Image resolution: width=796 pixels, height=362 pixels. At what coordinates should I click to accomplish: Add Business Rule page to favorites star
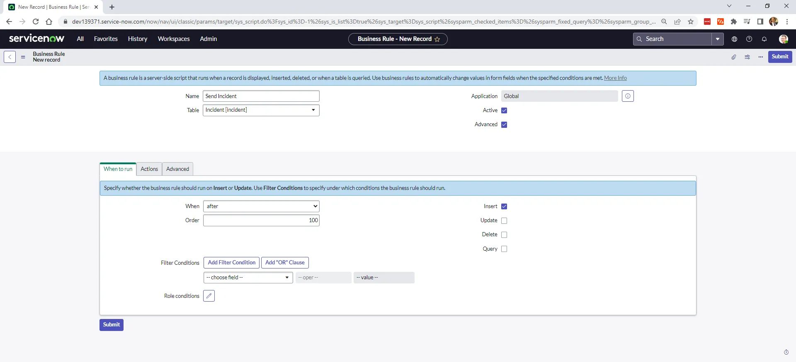click(x=437, y=39)
